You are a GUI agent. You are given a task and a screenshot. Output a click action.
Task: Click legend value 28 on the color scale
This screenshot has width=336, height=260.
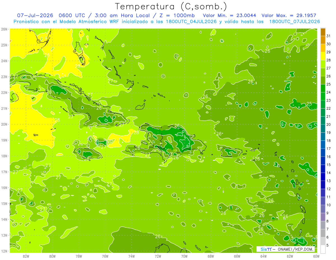tap(329, 60)
